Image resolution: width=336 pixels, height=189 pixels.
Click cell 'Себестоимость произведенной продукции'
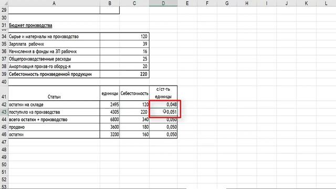(54, 74)
